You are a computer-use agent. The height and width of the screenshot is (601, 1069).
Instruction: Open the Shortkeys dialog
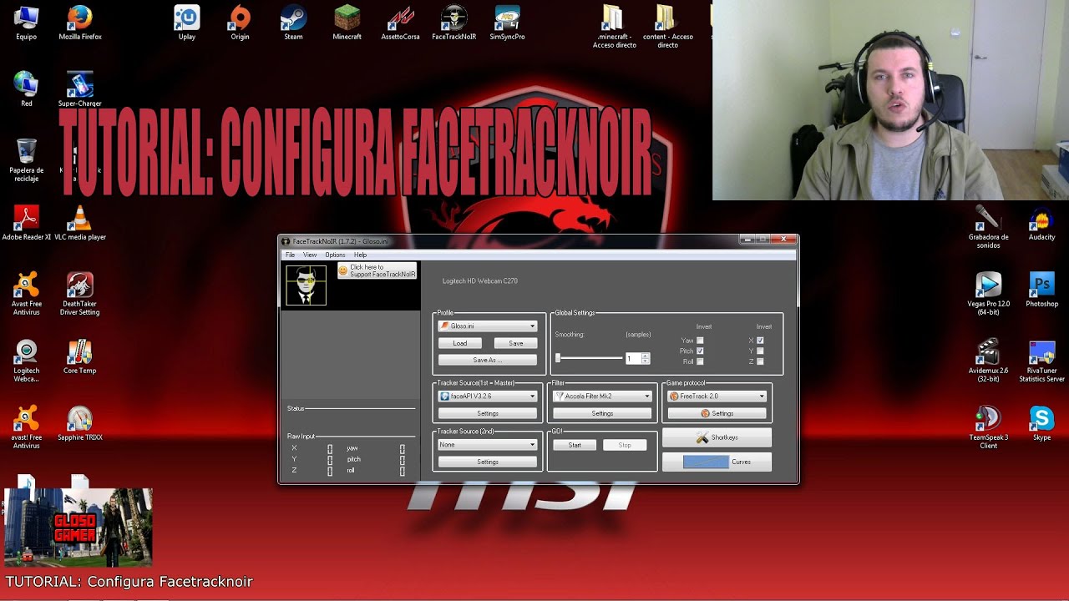[717, 437]
